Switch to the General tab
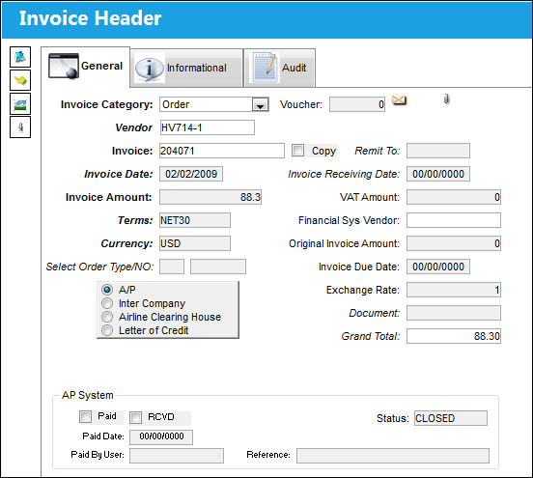The width and height of the screenshot is (533, 478). [86, 67]
